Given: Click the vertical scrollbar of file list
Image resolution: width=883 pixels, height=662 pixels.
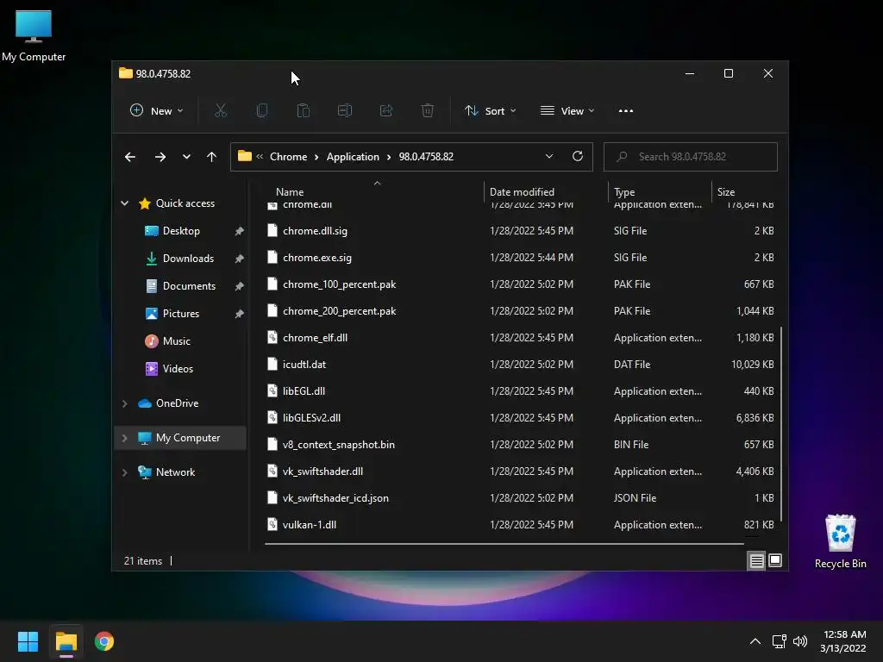Looking at the screenshot, I should [x=781, y=425].
